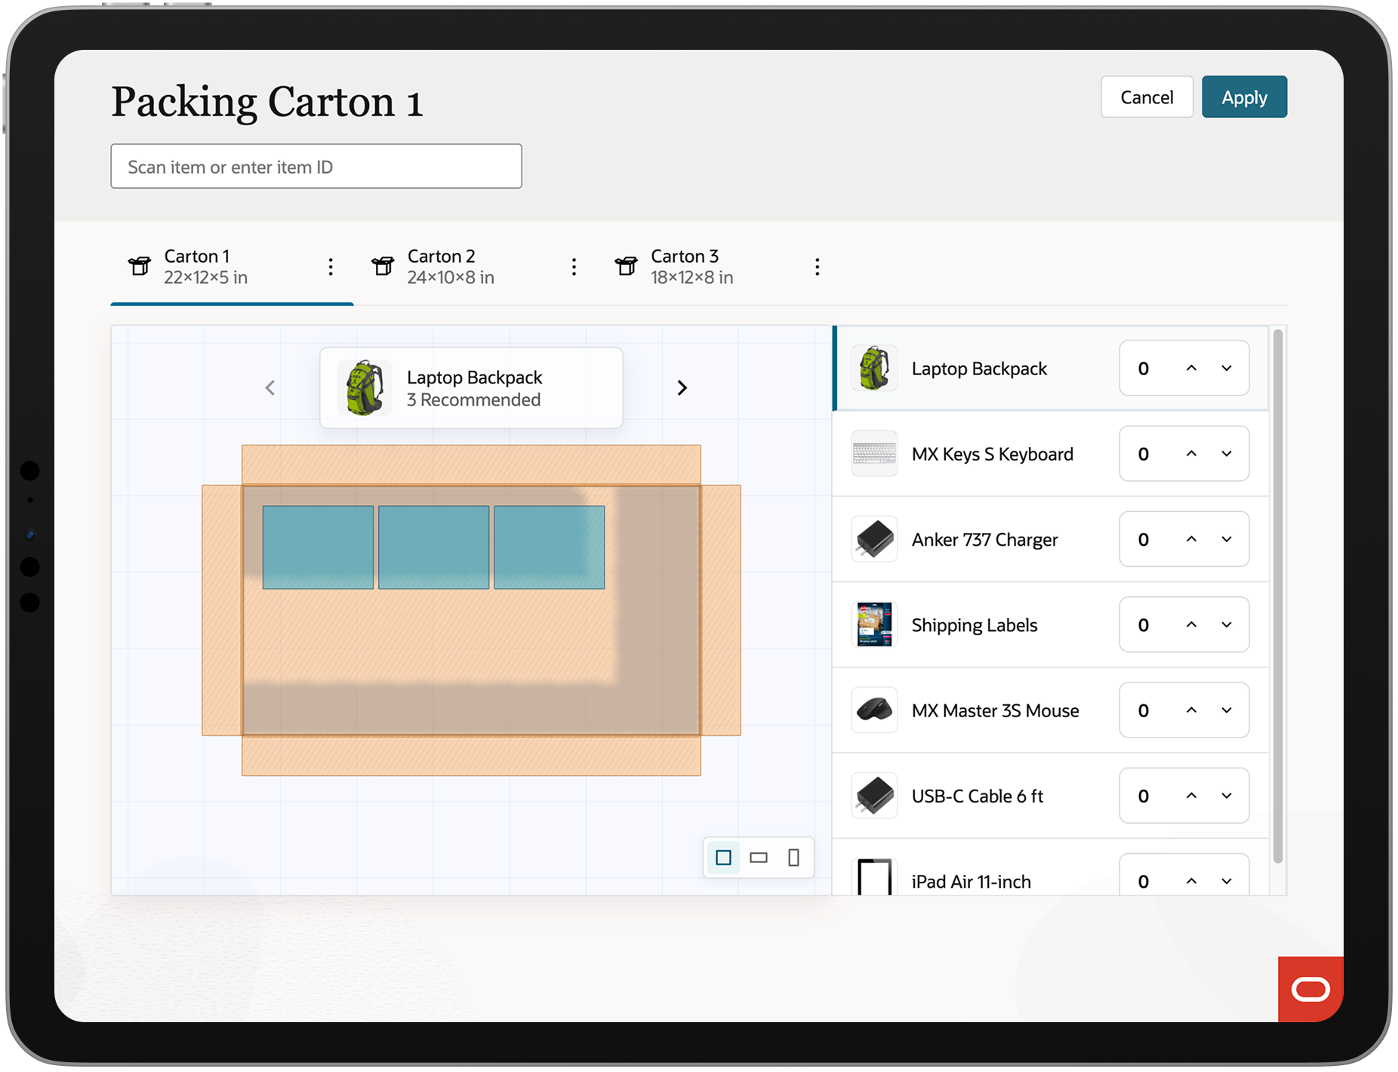Screen dimensions: 1398x1072
Task: Click backpack image in recommendation card
Action: point(365,387)
